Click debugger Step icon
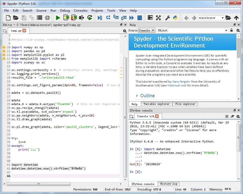Image resolution: width=243 pixels, height=194 pixels. 108,17
